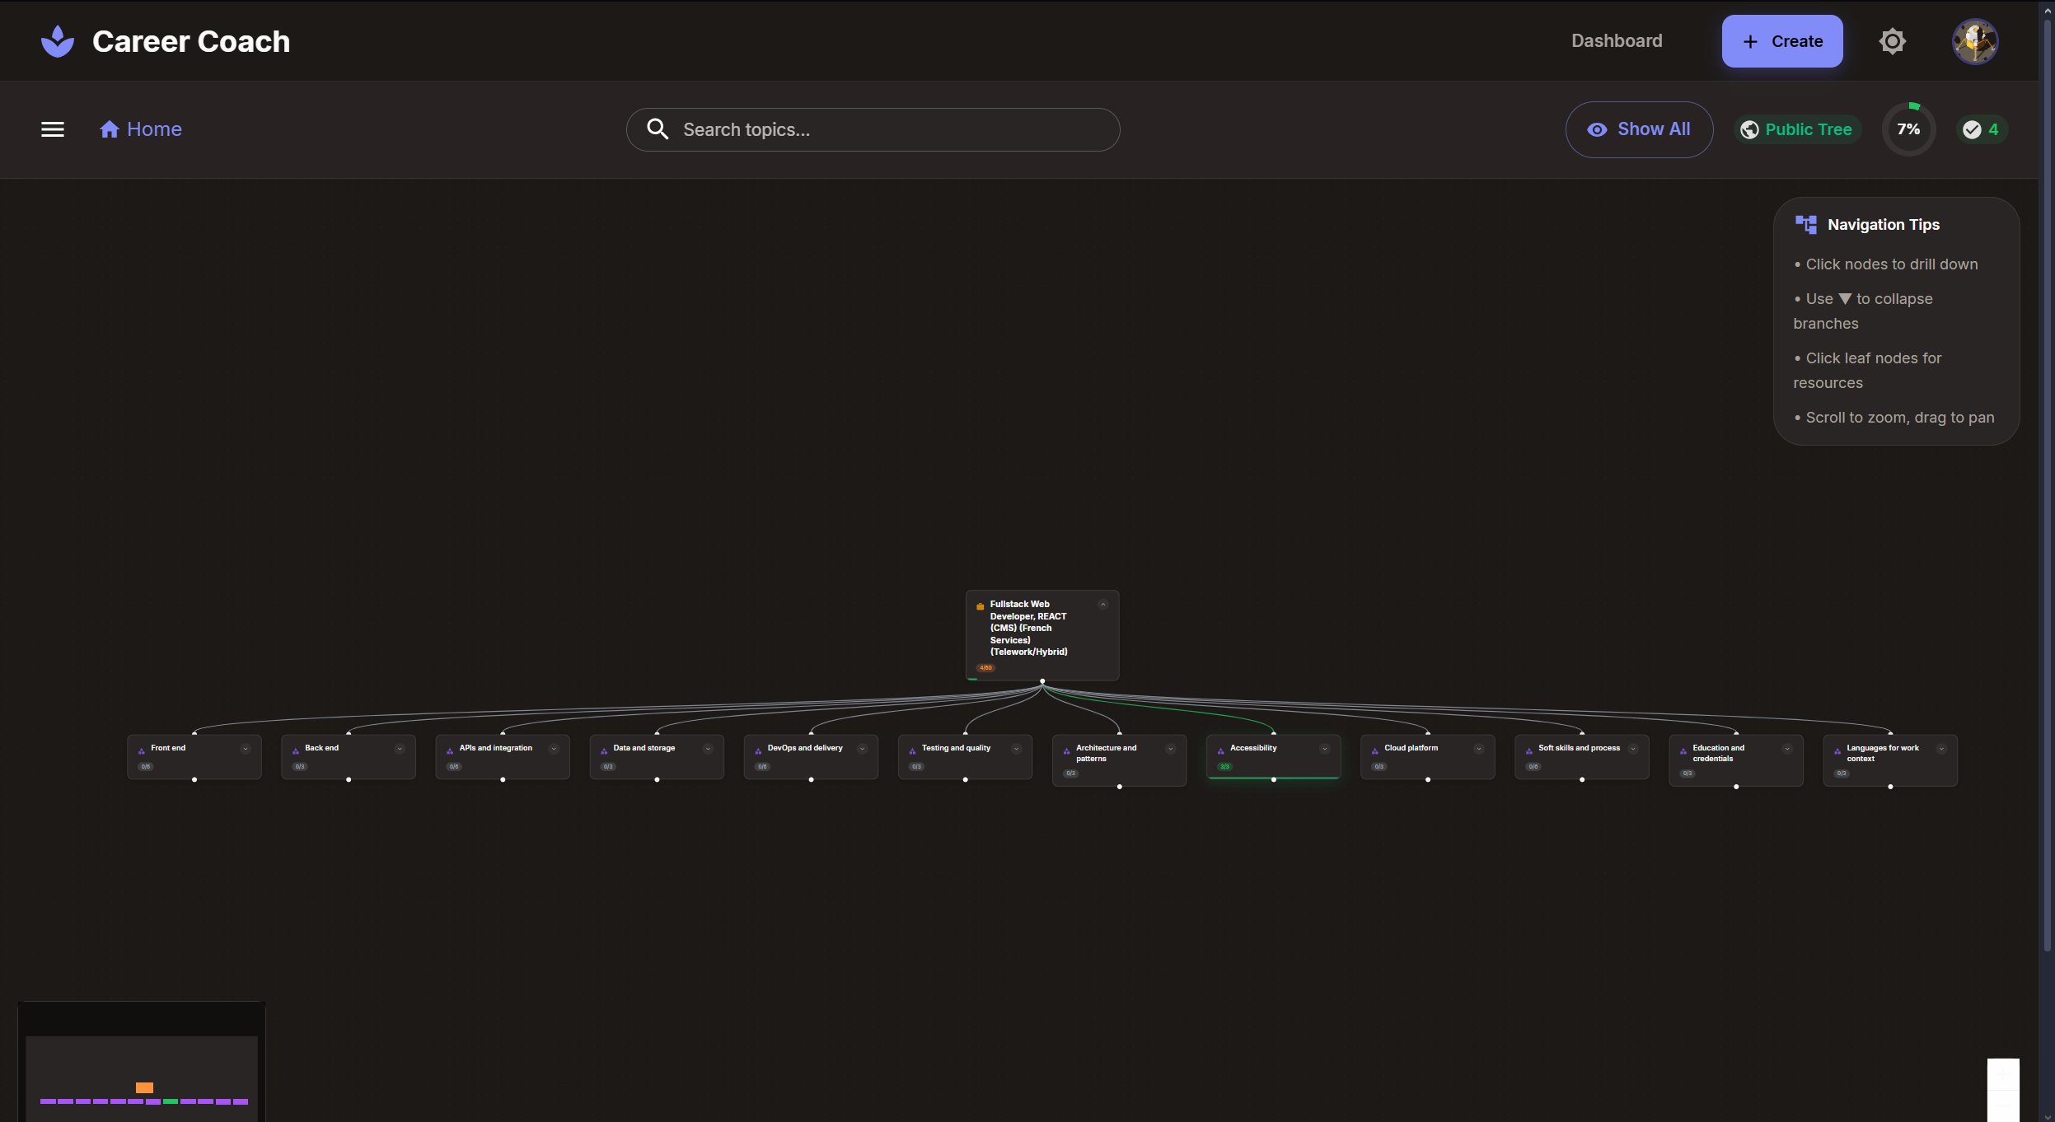This screenshot has height=1122, width=2055.
Task: Expand the Accessibility node chevron
Action: (1324, 749)
